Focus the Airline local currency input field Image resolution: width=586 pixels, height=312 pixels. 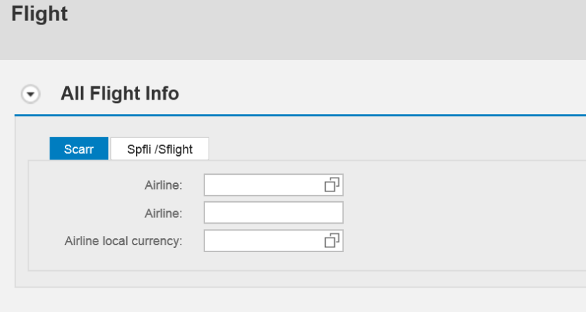[263, 240]
